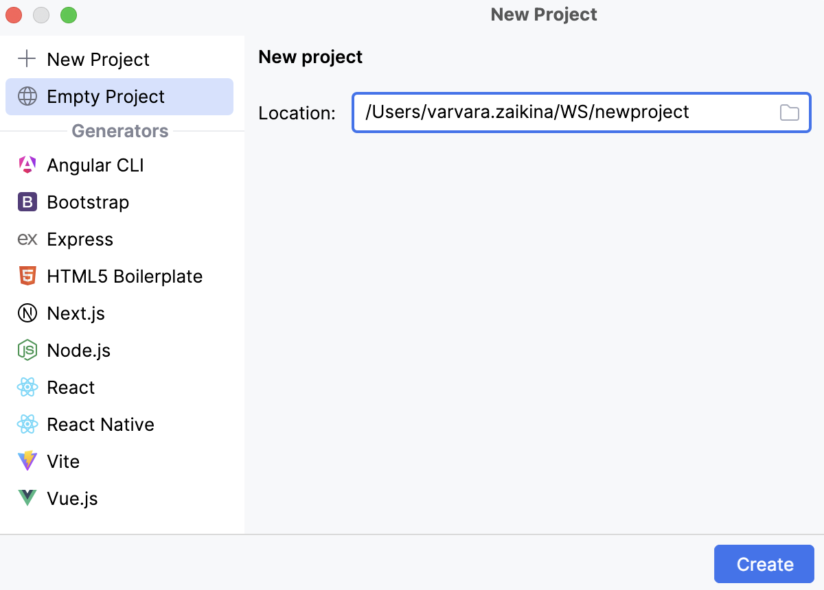Image resolution: width=824 pixels, height=590 pixels.
Task: Select New Project in the sidebar
Action: (98, 59)
